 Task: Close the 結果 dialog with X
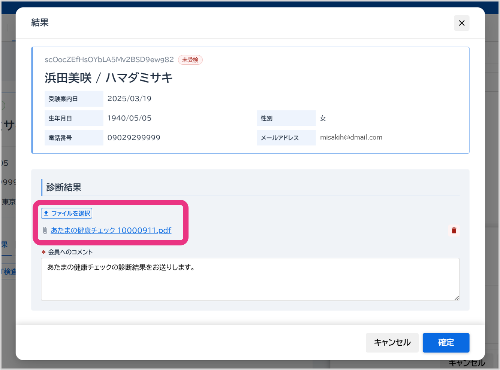[461, 23]
